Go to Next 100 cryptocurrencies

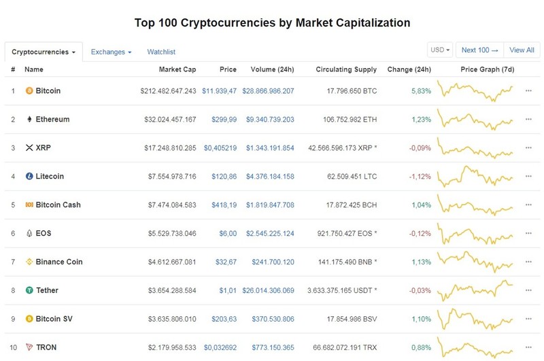pos(480,50)
